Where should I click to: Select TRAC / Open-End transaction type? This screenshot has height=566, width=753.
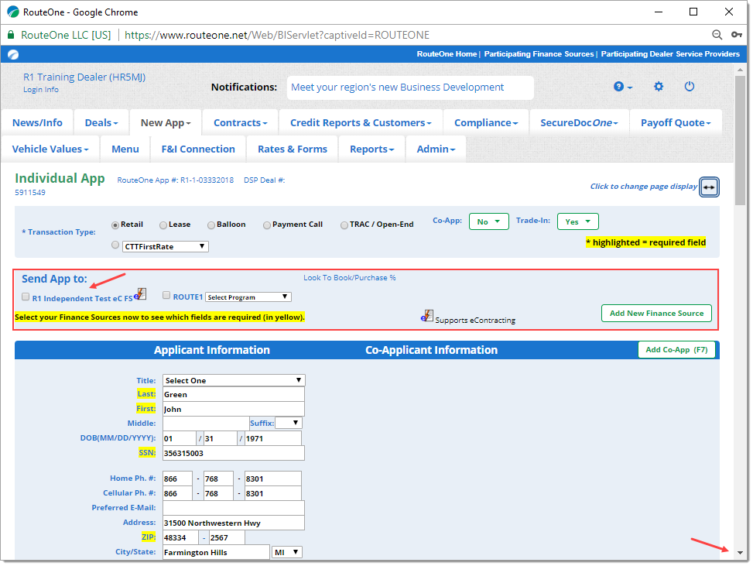click(x=344, y=225)
